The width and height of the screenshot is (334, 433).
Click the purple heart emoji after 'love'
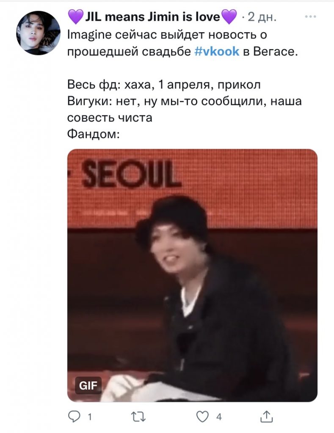[229, 16]
